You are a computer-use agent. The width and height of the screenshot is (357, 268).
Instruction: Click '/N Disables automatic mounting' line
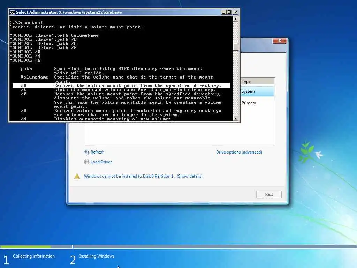(97, 119)
